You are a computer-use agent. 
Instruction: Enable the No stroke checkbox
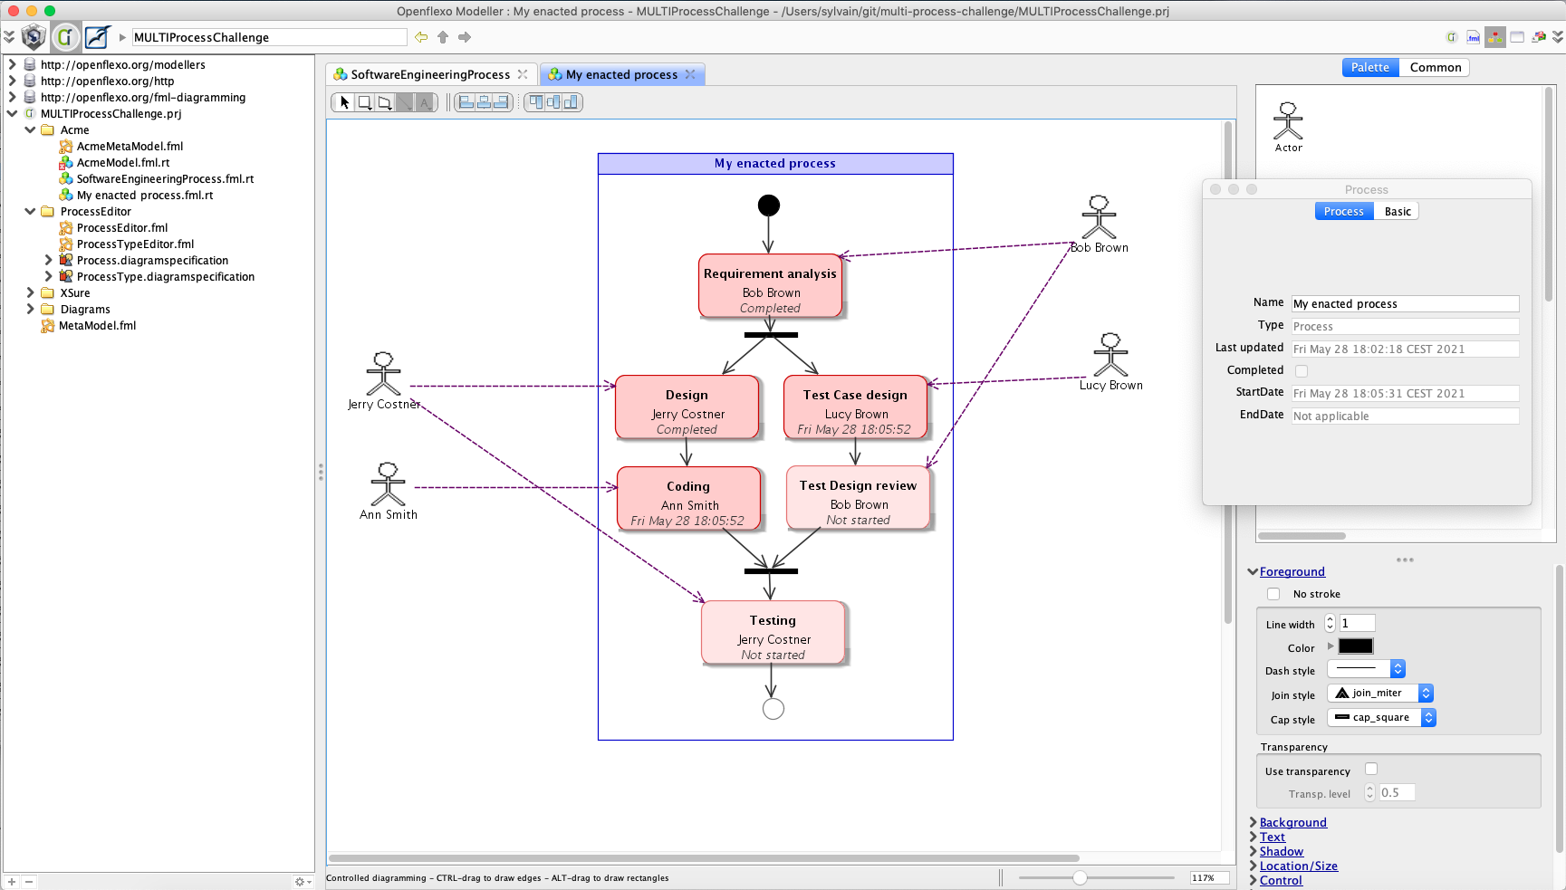point(1273,594)
